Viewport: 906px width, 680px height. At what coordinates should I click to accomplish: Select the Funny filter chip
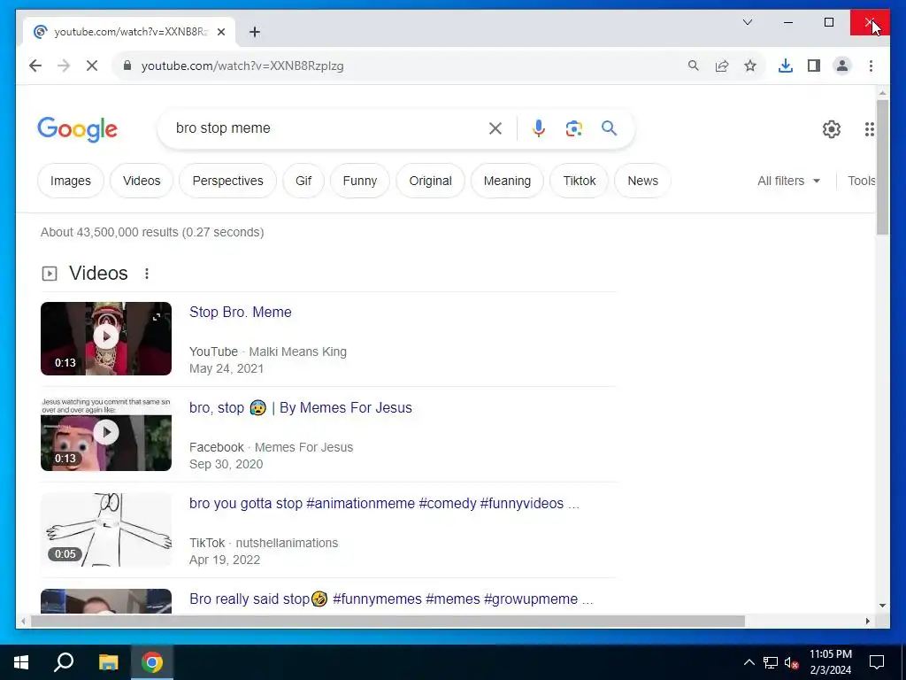point(359,181)
